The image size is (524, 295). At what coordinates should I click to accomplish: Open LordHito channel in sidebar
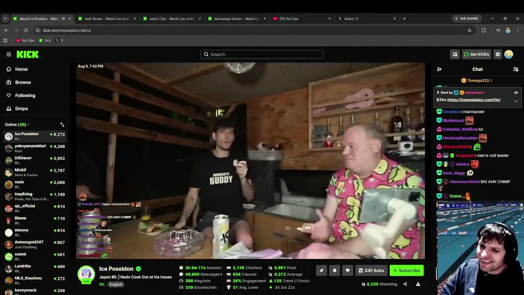click(35, 268)
